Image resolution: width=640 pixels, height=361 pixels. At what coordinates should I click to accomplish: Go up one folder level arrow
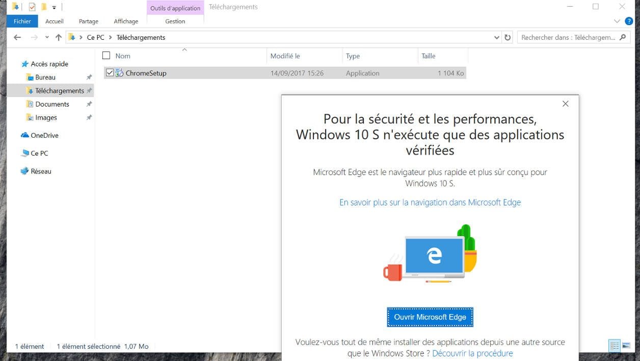tap(59, 37)
